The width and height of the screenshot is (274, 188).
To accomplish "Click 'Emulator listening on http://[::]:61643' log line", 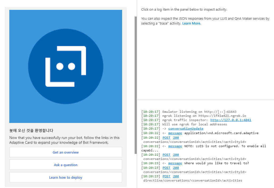I will (x=200, y=112).
